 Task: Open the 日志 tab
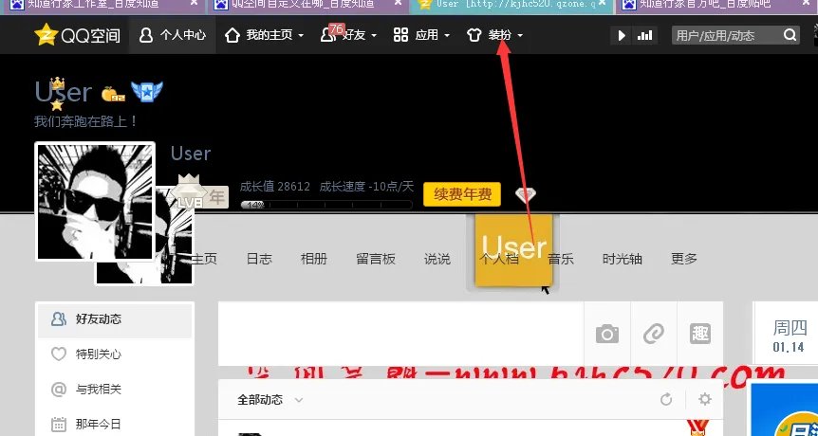[259, 259]
